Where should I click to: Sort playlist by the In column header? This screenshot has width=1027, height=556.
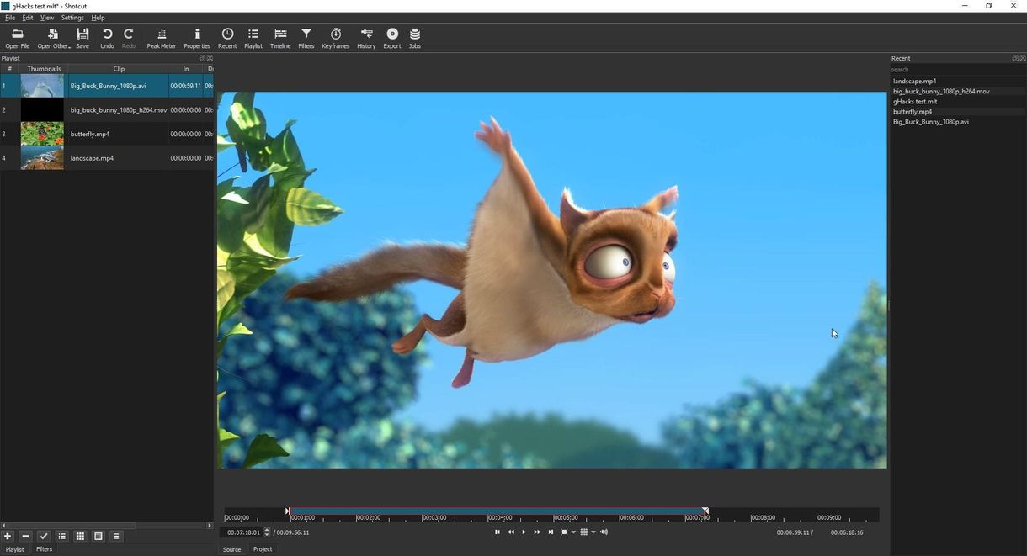pos(186,69)
